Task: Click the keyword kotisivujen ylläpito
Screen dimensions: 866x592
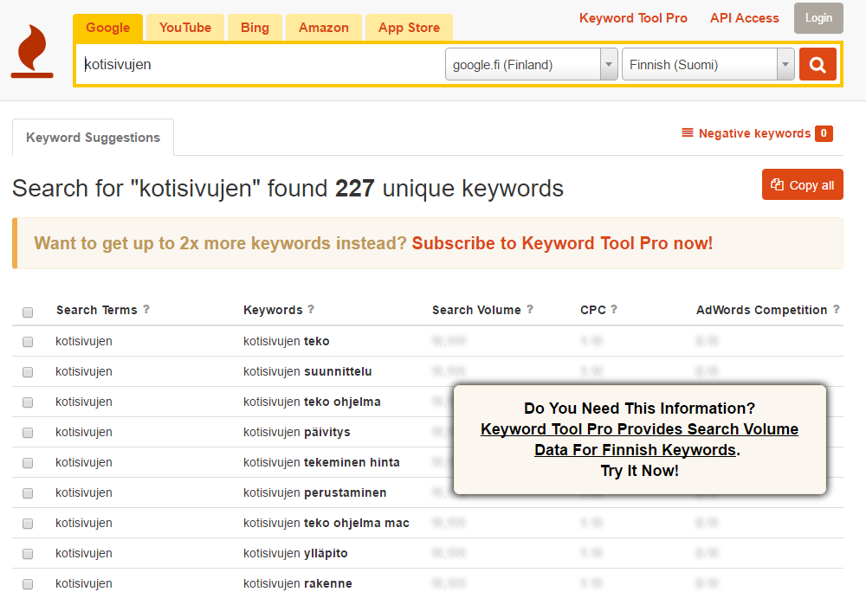Action: 295,553
